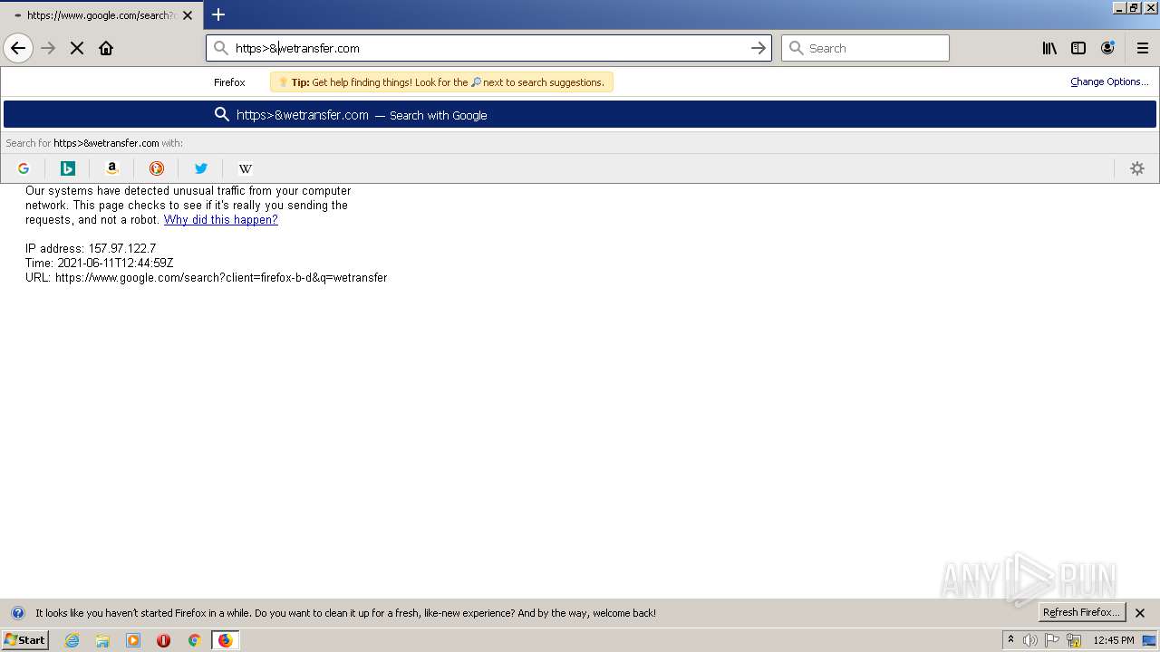Click the Go arrow in address bar
Image resolution: width=1160 pixels, height=652 pixels.
pos(759,48)
